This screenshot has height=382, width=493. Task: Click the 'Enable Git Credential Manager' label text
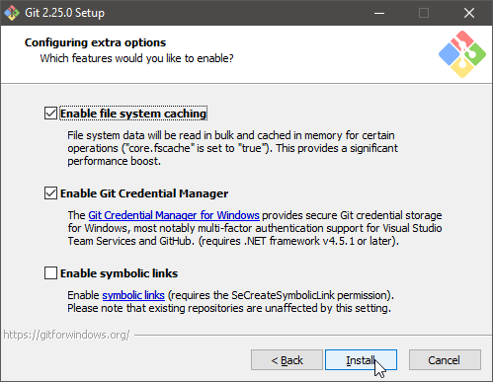point(144,193)
